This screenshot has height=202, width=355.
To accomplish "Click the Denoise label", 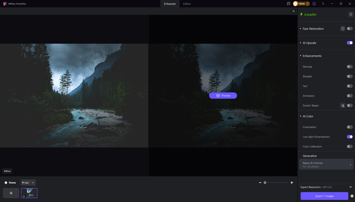I will click(307, 67).
